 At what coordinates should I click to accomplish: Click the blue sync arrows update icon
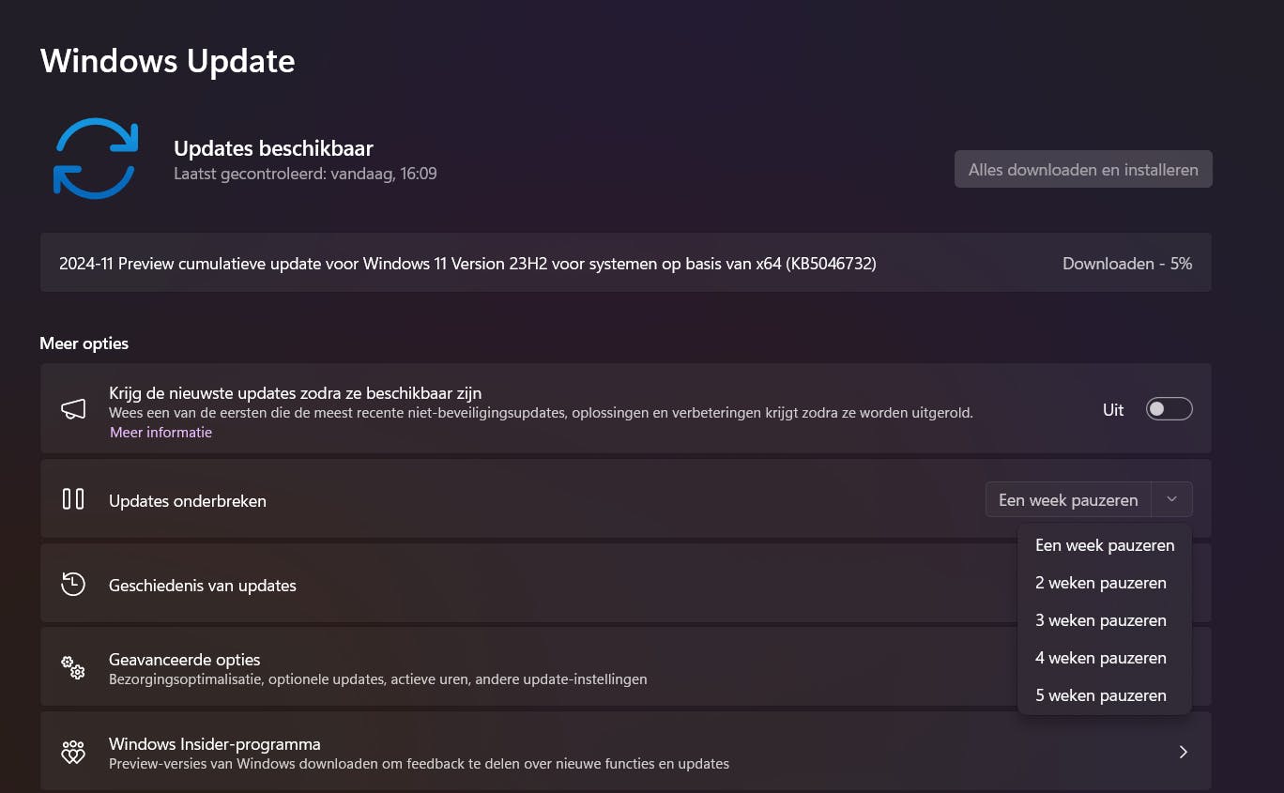tap(96, 159)
